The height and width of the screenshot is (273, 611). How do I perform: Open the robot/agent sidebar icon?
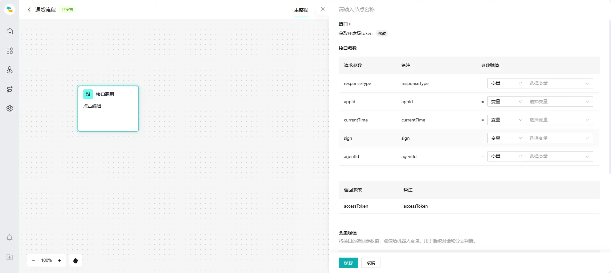point(10,70)
